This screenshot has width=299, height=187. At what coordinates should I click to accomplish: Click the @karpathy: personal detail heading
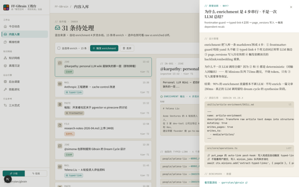pos(180,69)
